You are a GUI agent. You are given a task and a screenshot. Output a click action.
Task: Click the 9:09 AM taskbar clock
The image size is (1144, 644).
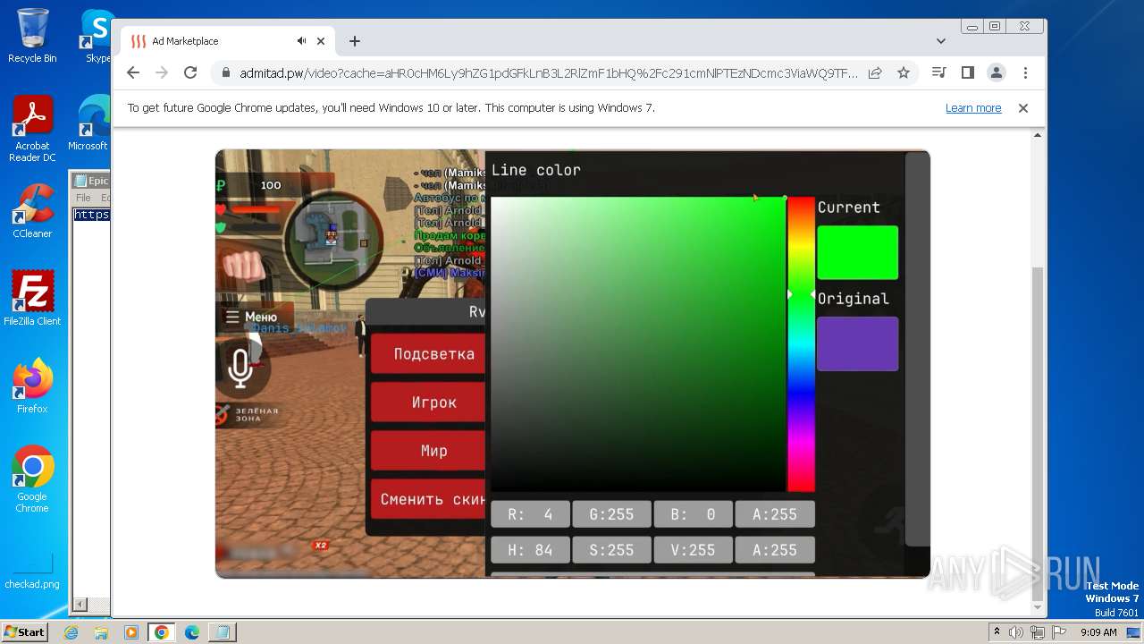[1098, 632]
